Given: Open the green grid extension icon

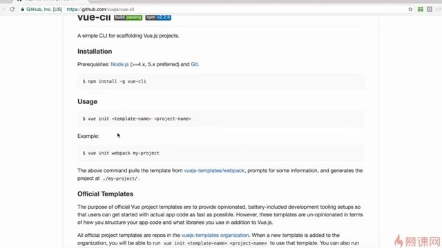Looking at the screenshot, I should click(x=421, y=9).
